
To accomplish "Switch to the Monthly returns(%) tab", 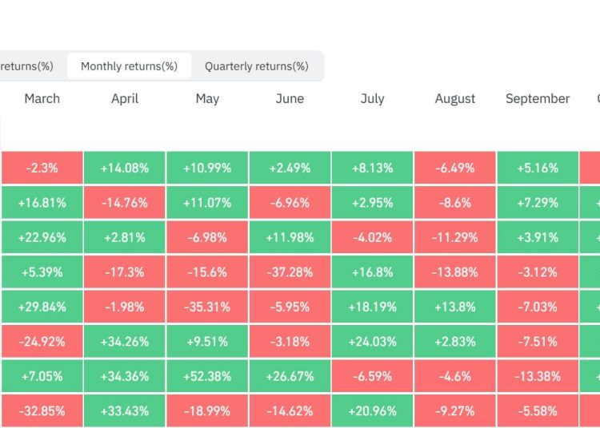I will coord(129,66).
